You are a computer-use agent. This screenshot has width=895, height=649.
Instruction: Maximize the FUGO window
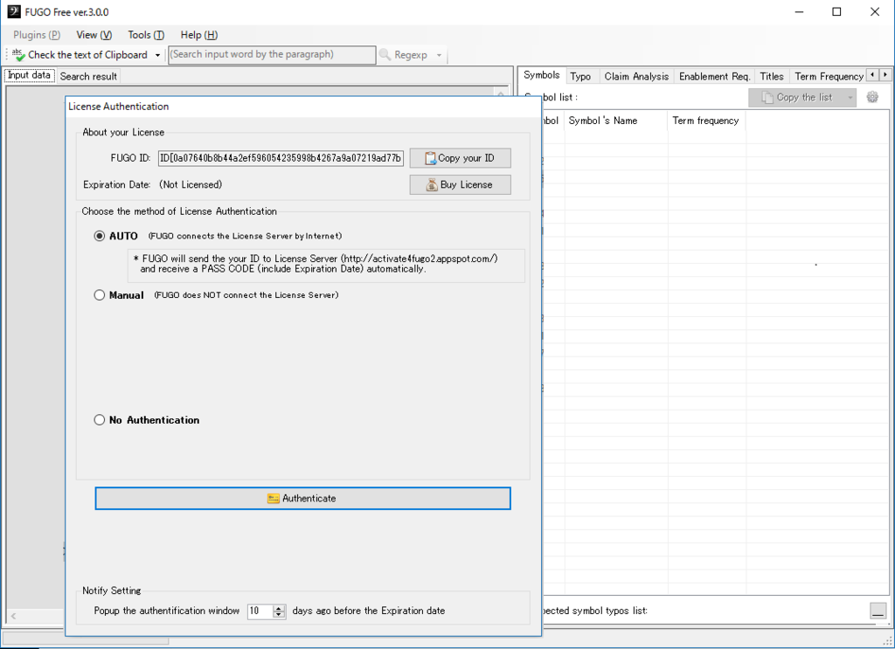tap(836, 12)
